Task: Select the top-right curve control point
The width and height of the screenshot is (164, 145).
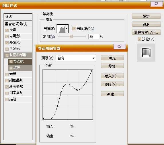Action: (92, 70)
